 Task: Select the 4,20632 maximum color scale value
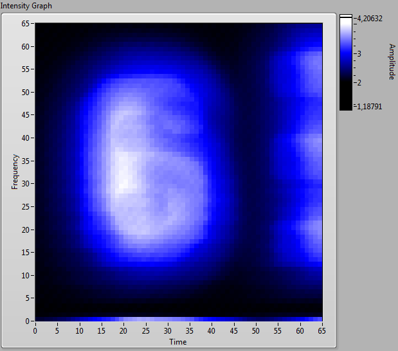pyautogui.click(x=370, y=19)
